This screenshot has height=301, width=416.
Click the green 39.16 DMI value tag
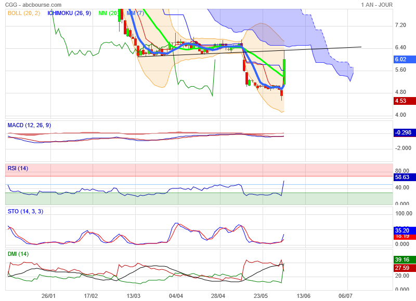[405, 259]
